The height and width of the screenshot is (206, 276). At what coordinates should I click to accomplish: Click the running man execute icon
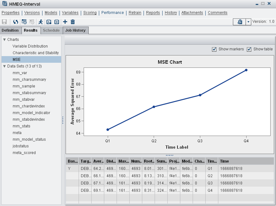[41, 22]
